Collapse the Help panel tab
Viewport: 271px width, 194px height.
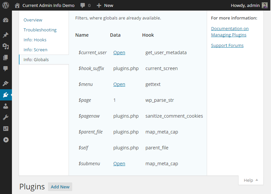point(251,180)
